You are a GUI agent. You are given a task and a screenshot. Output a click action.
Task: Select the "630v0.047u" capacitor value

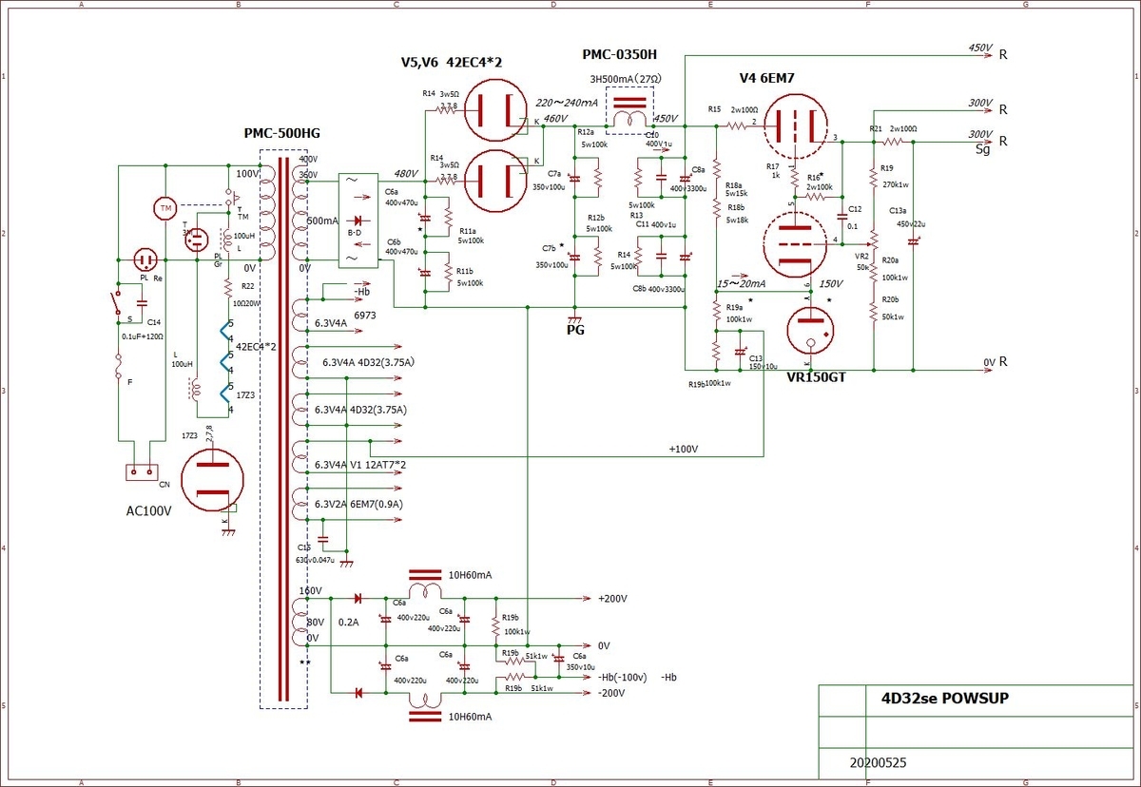[316, 560]
